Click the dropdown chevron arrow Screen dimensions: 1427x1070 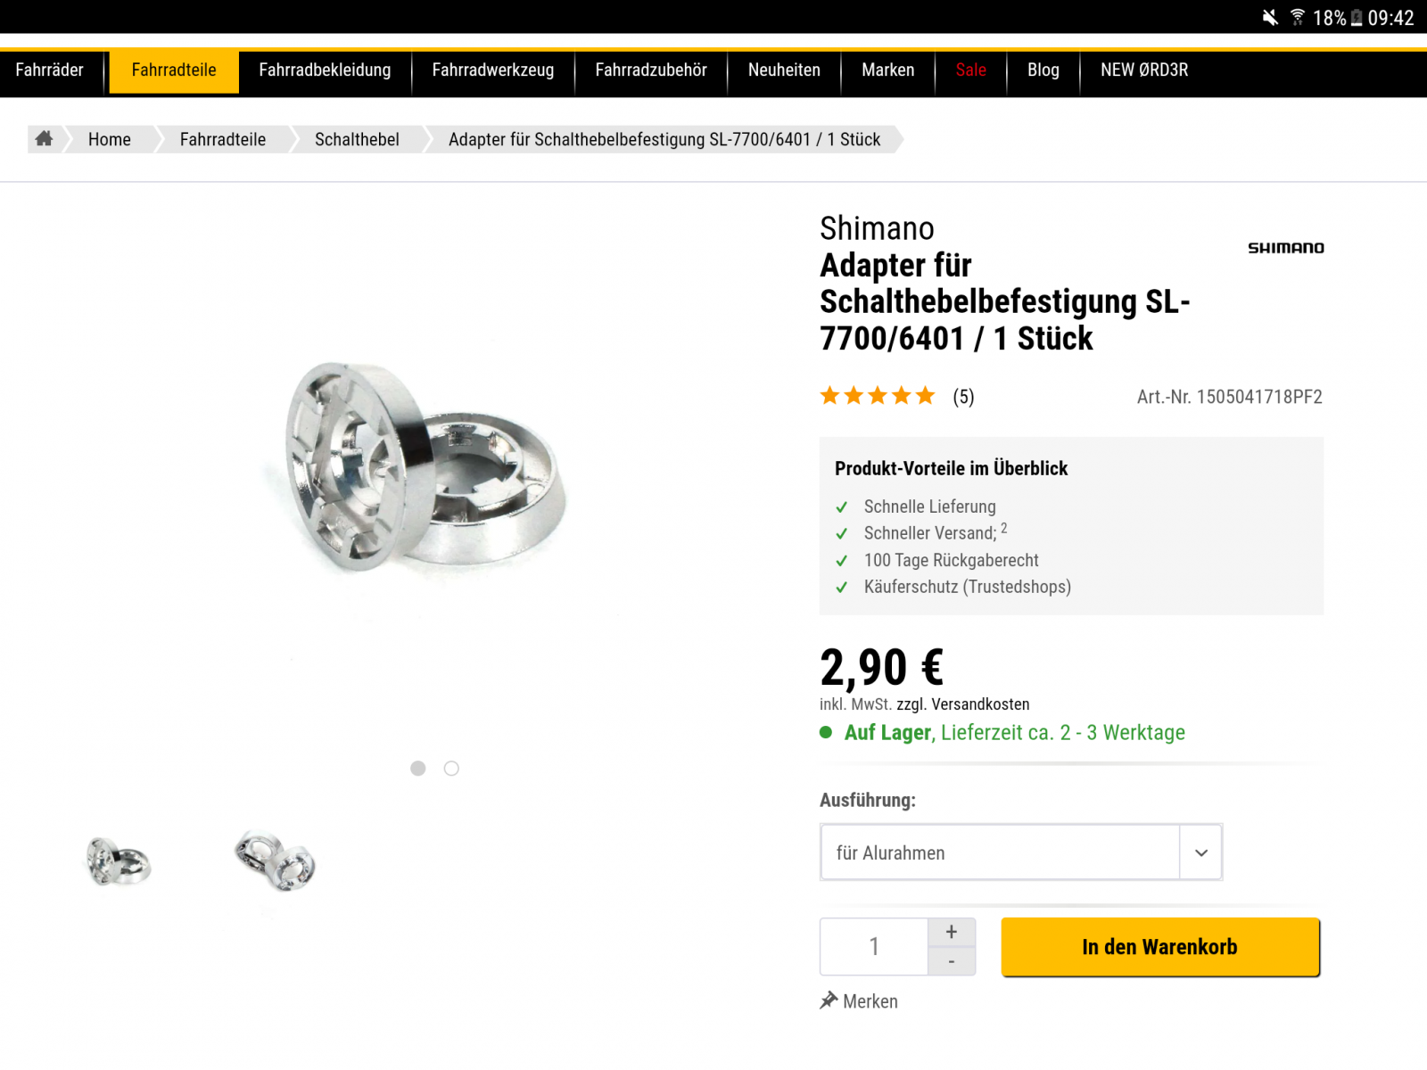coord(1200,852)
